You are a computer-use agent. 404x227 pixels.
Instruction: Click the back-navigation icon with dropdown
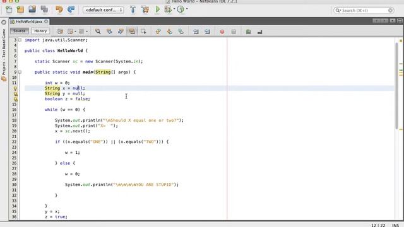[70, 32]
